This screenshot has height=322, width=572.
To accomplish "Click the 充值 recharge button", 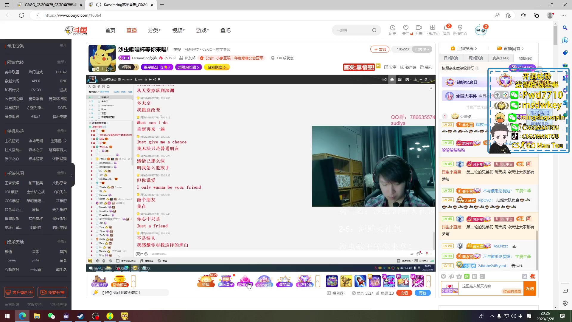I will pos(404,293).
